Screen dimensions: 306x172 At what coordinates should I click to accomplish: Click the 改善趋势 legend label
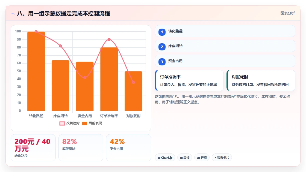pyautogui.click(x=73, y=123)
